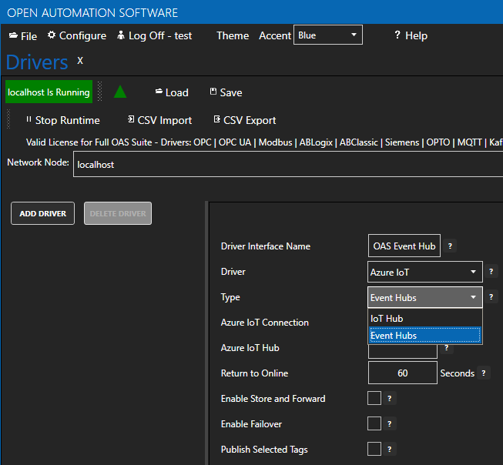Toggle the Enable Failover checkbox
The image size is (503, 465).
[x=374, y=424]
